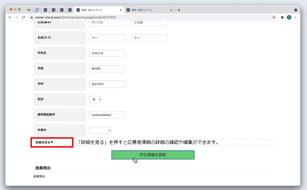Open the Chrome profile avatar

pyautogui.click(x=289, y=18)
